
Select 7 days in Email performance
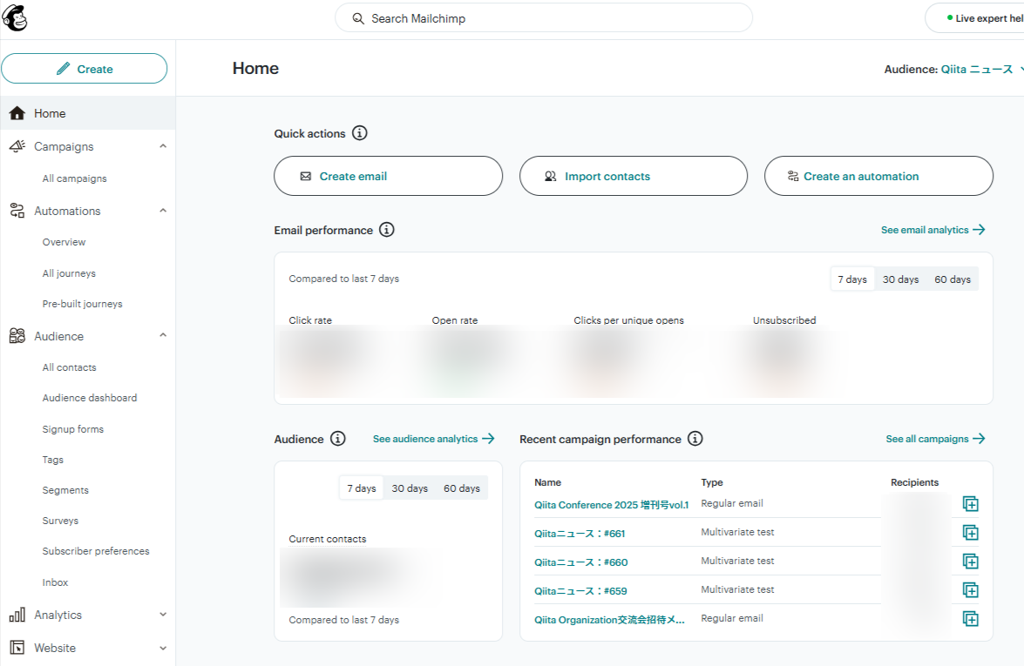(x=852, y=279)
